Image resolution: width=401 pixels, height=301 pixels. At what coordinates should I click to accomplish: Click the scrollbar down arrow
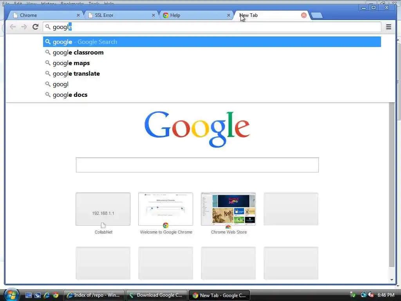click(x=392, y=280)
